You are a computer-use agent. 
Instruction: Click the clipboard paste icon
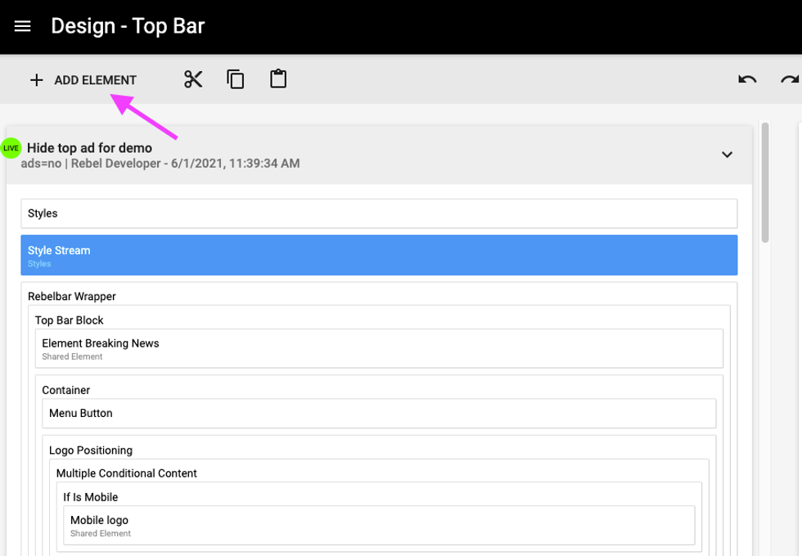tap(278, 79)
